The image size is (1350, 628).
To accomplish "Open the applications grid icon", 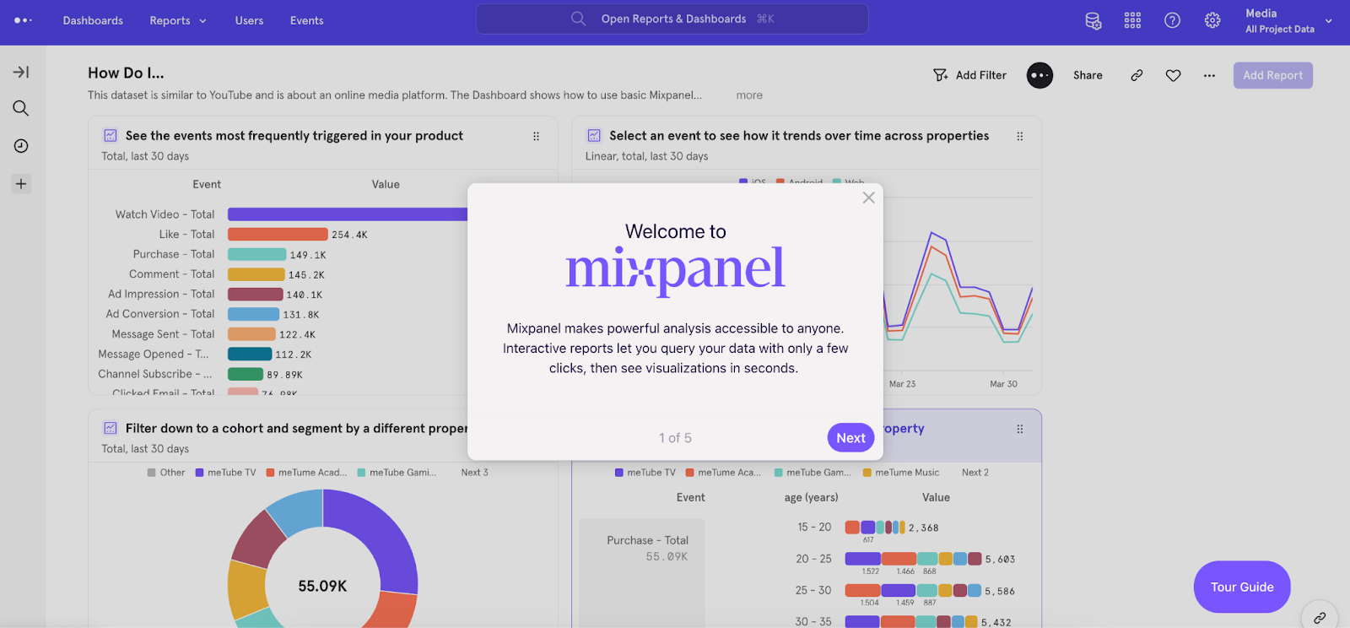I will point(1132,20).
